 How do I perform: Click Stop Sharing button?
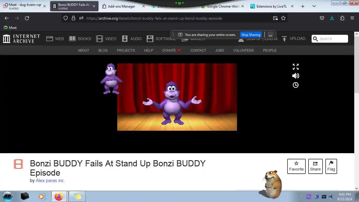click(251, 35)
